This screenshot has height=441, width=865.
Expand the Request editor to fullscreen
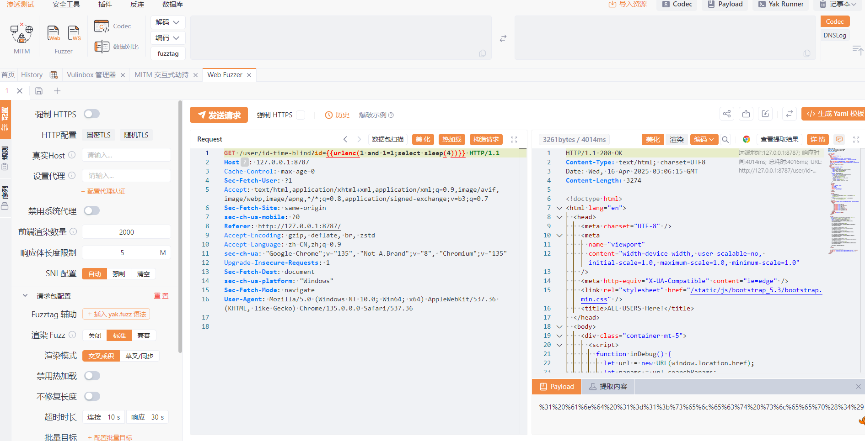pyautogui.click(x=514, y=140)
